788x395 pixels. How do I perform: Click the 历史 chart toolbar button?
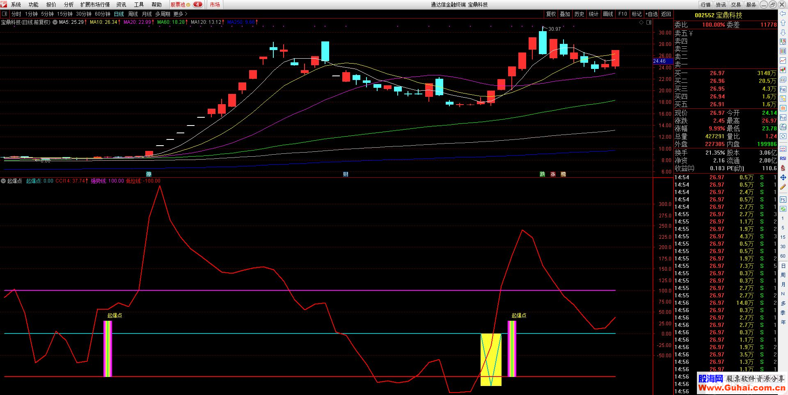[579, 14]
